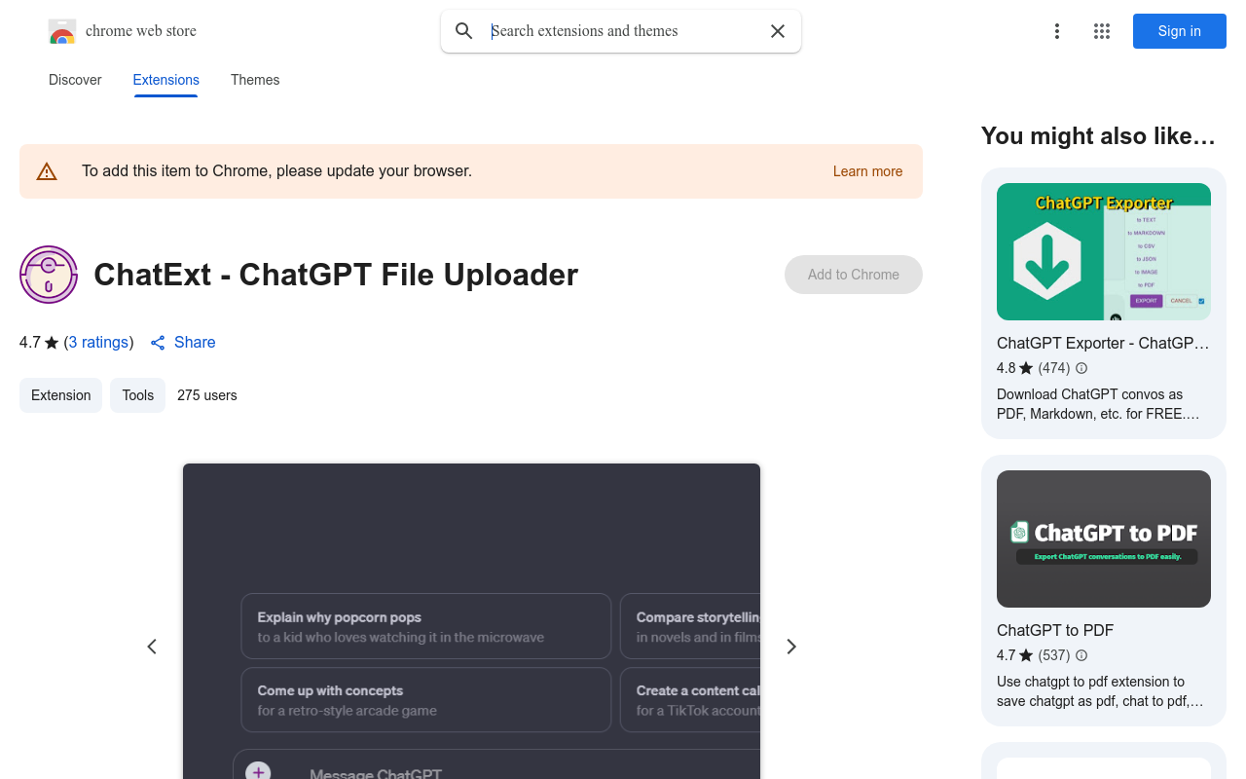Click the Add to Chrome button
1246x779 pixels.
pos(854,275)
